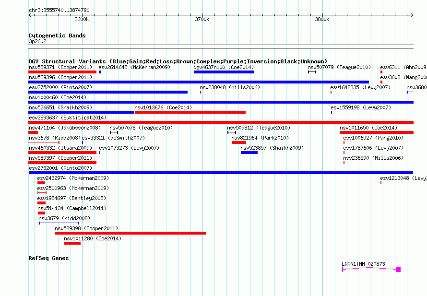Click the esv2752001 (Pinto2007) label

click(60, 168)
